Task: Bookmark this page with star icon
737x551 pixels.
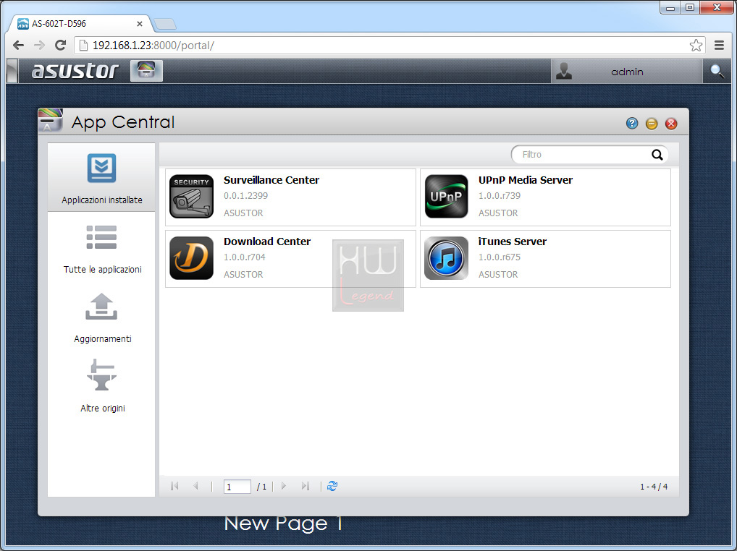Action: point(696,45)
